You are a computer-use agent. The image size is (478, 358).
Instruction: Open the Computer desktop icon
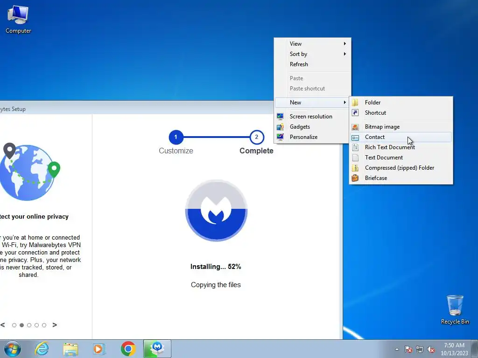click(x=18, y=19)
